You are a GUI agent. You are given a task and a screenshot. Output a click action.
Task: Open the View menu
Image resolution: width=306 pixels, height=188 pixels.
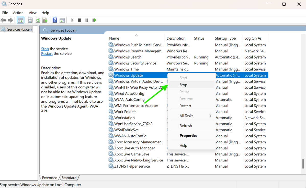tap(32, 13)
